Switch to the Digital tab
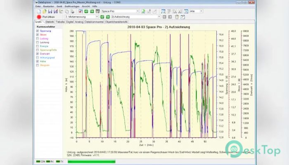 pos(70,22)
